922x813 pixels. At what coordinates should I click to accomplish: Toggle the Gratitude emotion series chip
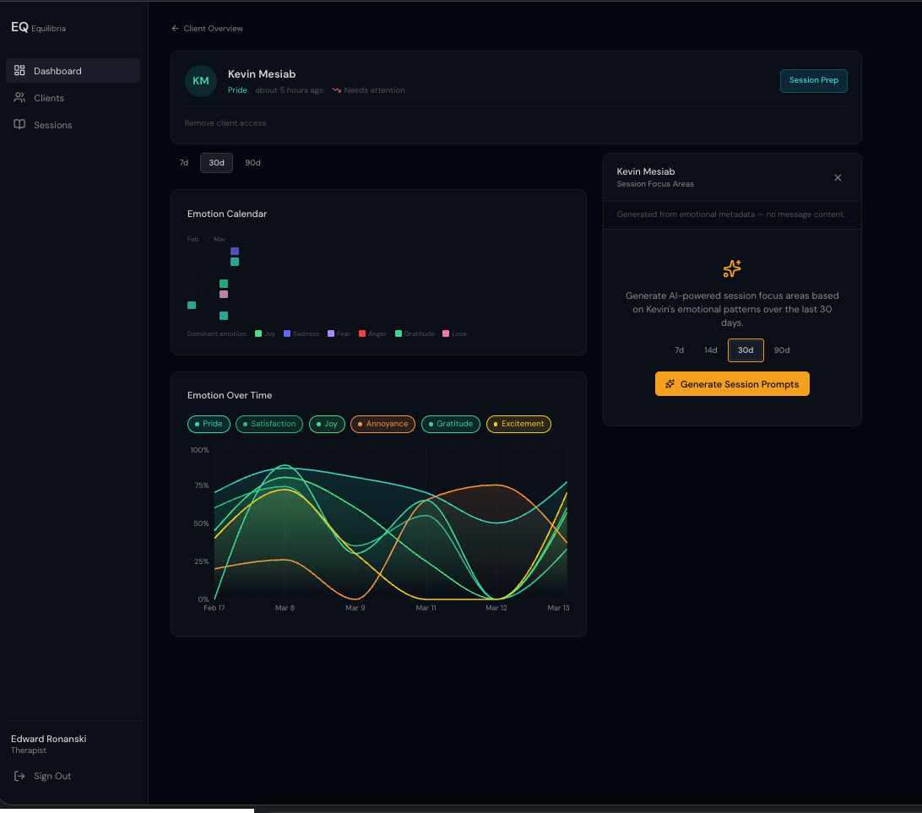click(x=451, y=424)
